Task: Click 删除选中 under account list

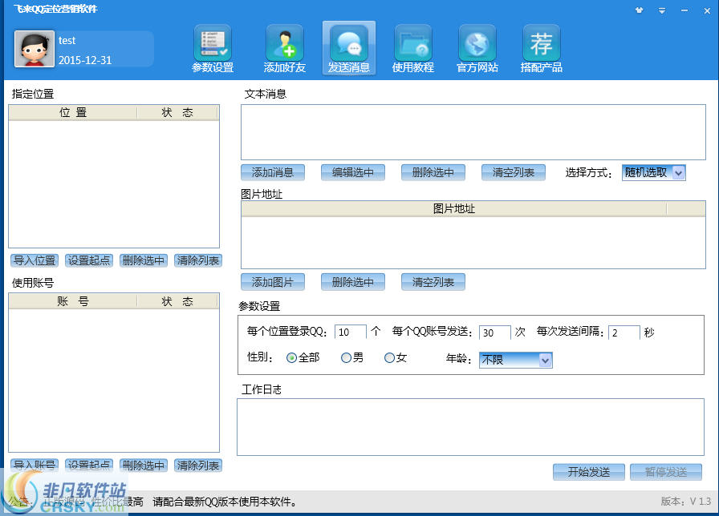Action: (144, 466)
